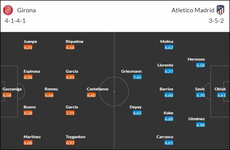Select Griezmann's 7.45 rating badge
The image size is (230, 150).
(x=137, y=77)
